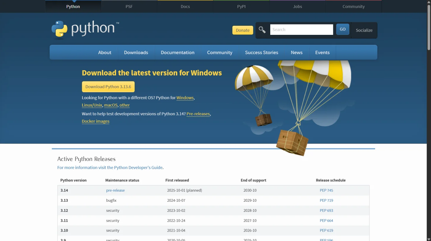Open the Success Stories menu
Viewport: 431px width, 241px height.
[x=262, y=52]
